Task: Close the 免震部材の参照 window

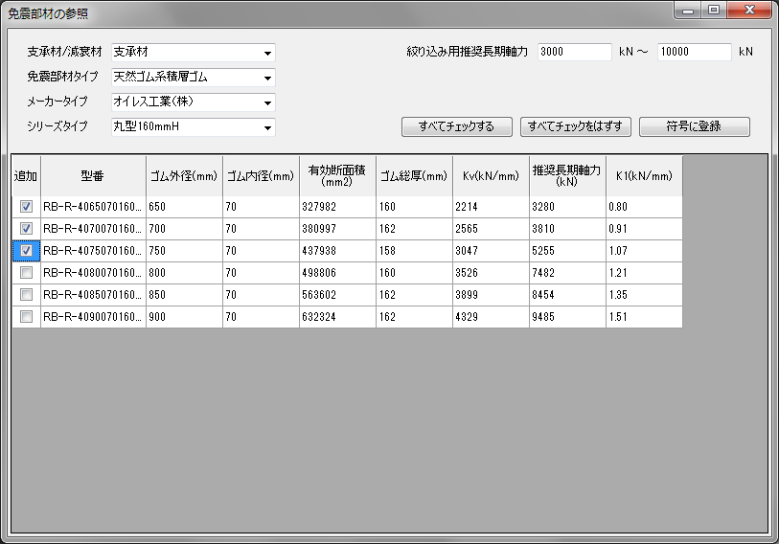Action: point(749,10)
